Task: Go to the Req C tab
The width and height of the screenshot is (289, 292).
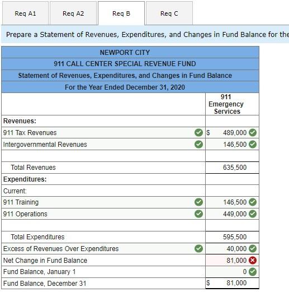Action: point(169,13)
